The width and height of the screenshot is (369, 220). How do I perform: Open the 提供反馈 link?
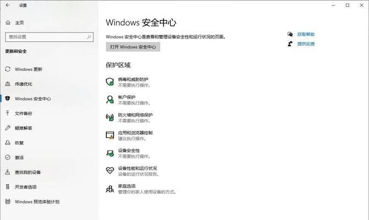click(306, 43)
